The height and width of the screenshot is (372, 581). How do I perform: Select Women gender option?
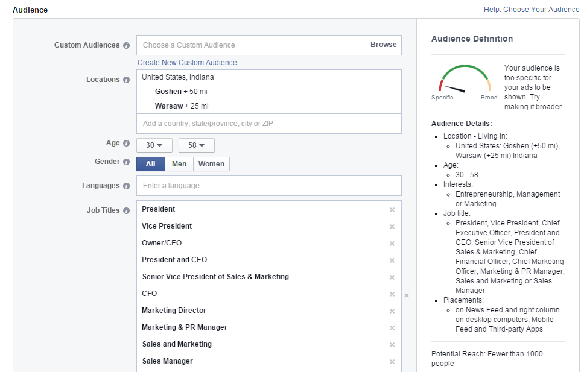tap(211, 164)
